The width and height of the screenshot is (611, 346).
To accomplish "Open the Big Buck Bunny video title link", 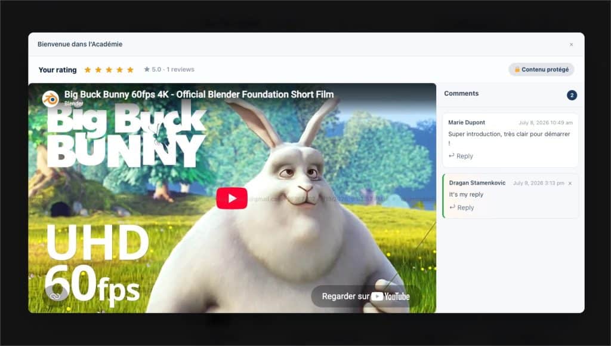I will [199, 94].
